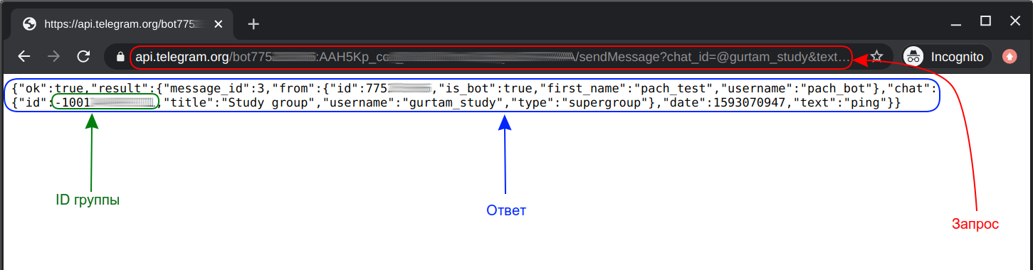Reload the page with the refresh icon

pos(83,56)
